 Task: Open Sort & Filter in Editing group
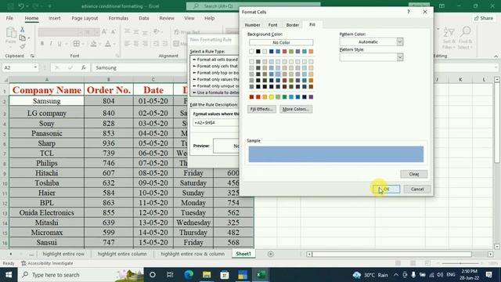(449, 38)
